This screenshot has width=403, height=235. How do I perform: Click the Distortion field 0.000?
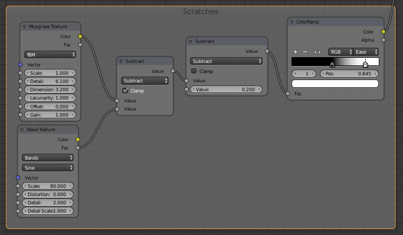(48, 194)
